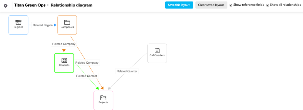Image resolution: width=303 pixels, height=110 pixels.
Task: Click Clear saved layout button
Action: pyautogui.click(x=211, y=5)
